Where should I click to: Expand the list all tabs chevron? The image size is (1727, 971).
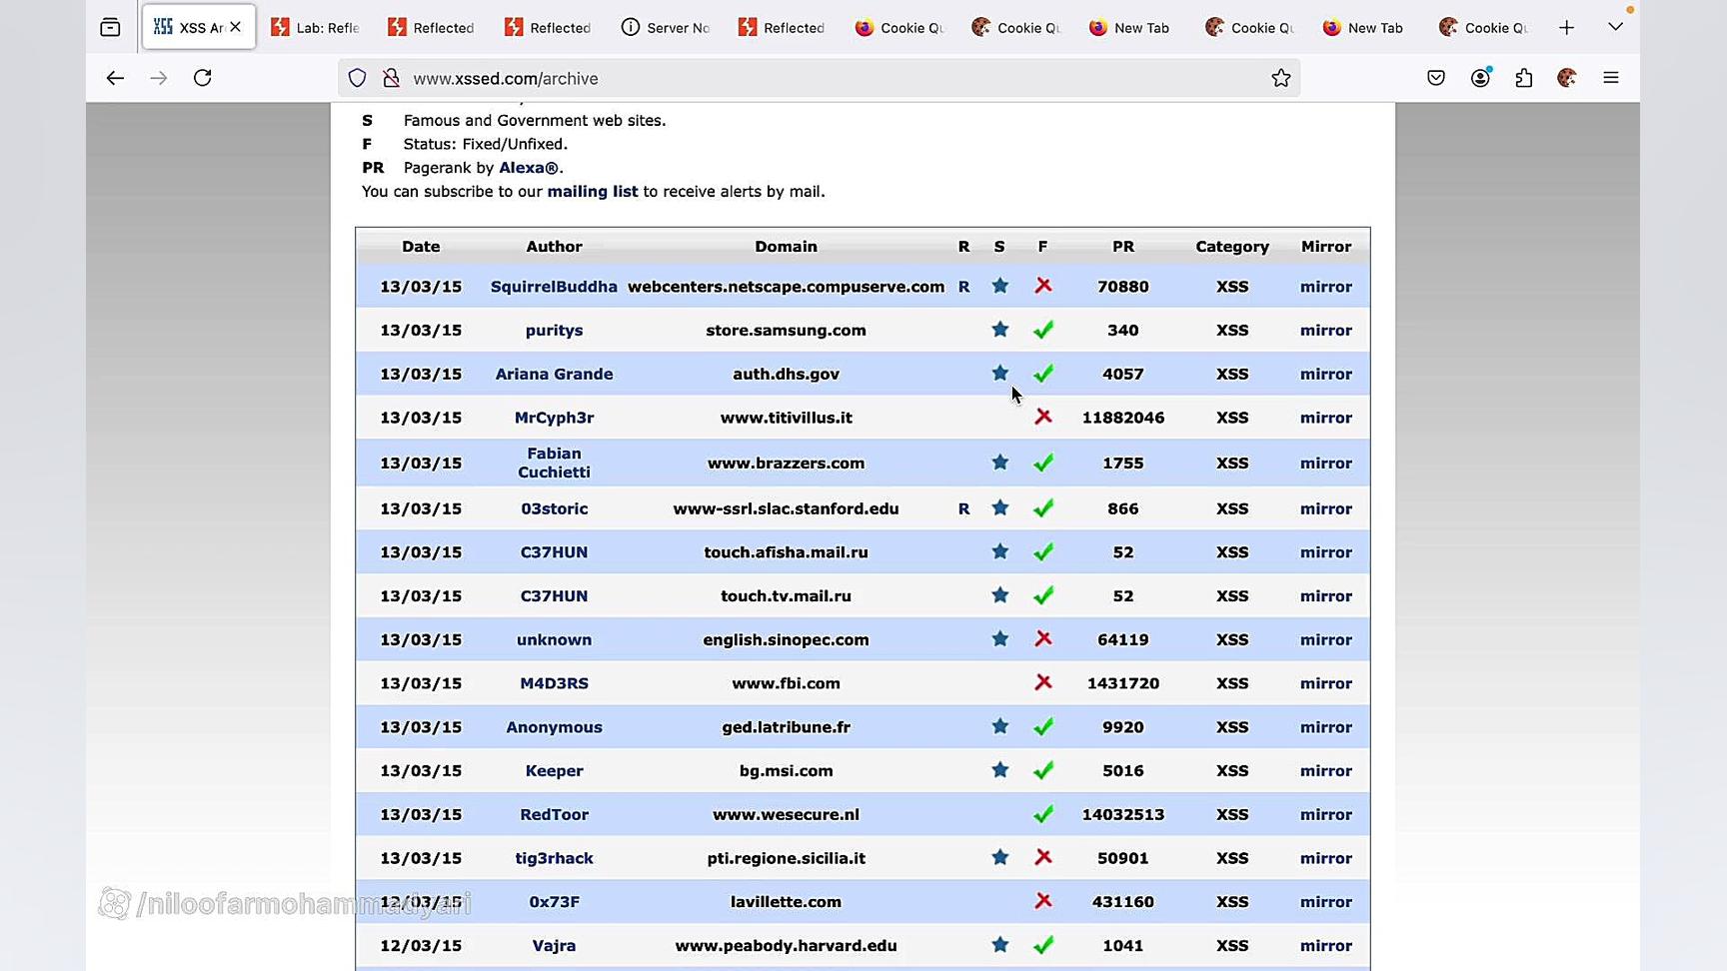[1615, 28]
